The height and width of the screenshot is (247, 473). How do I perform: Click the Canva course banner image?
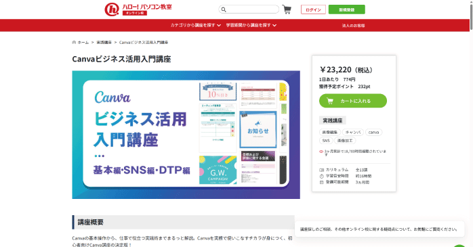pos(186,135)
